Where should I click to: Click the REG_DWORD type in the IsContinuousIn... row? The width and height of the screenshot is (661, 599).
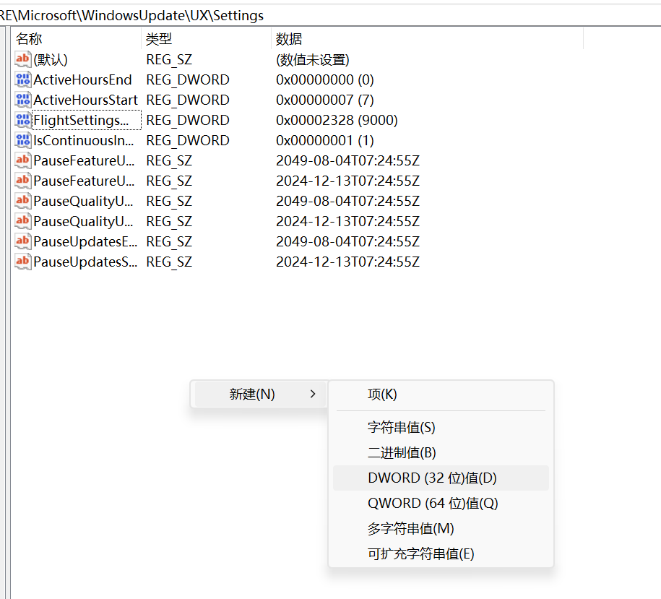coord(188,140)
